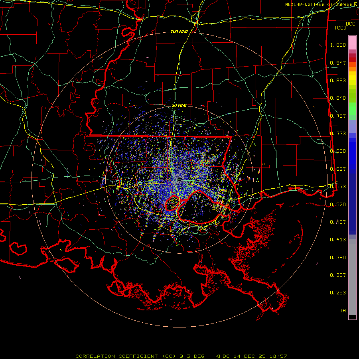Viewport: 359px width, 359px height.
Task: Click the 0.253 legend value
Action: tap(338, 293)
